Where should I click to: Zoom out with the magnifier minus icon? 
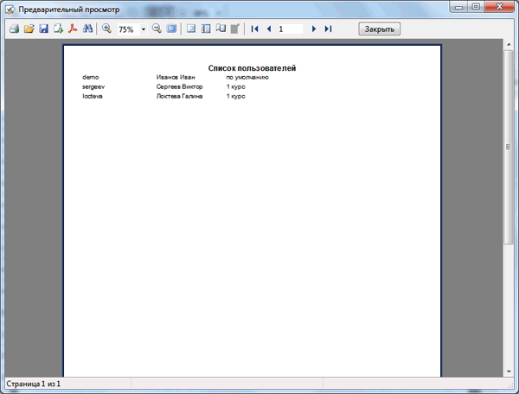point(157,29)
